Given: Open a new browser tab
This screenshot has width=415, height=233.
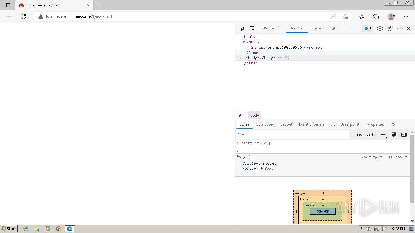Looking at the screenshot, I should pyautogui.click(x=99, y=5).
